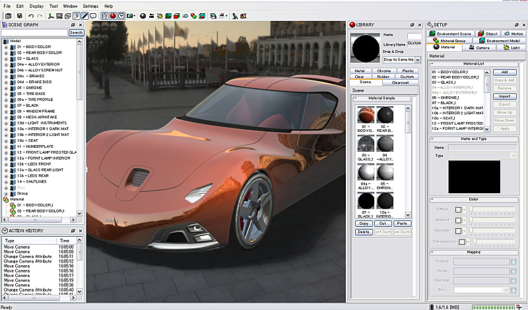Collapse the Material Sample section
Image resolution: width=528 pixels, height=310 pixels.
(356, 98)
